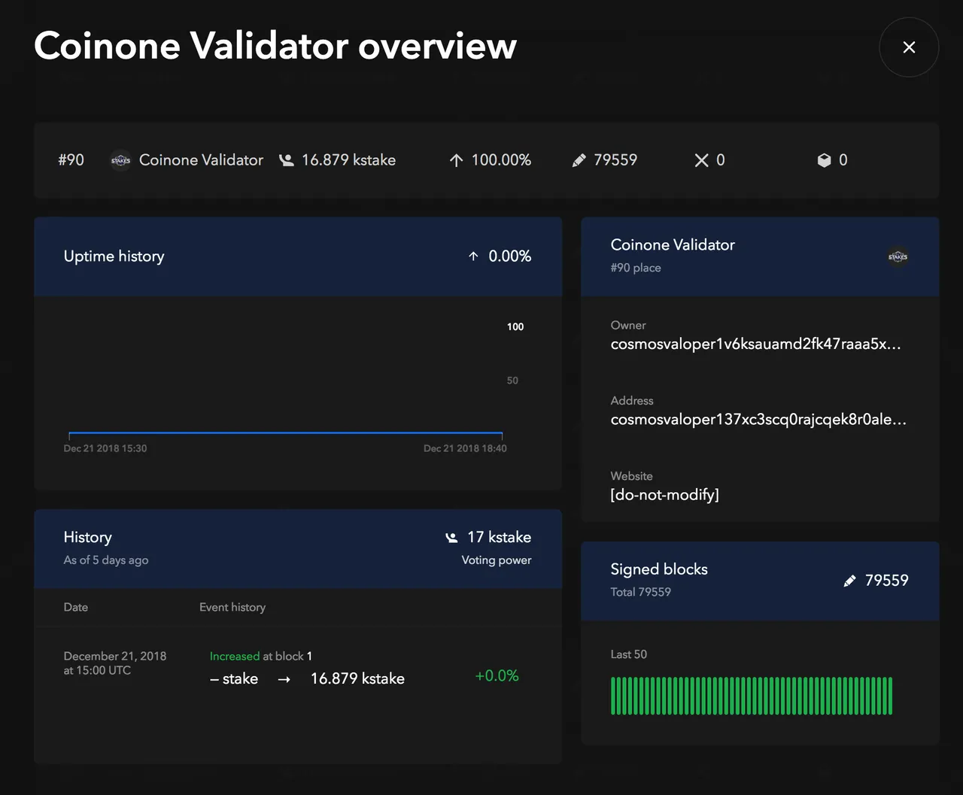963x795 pixels.
Task: Click the Dec 21 2018 15:30 axis label
Action: [105, 448]
